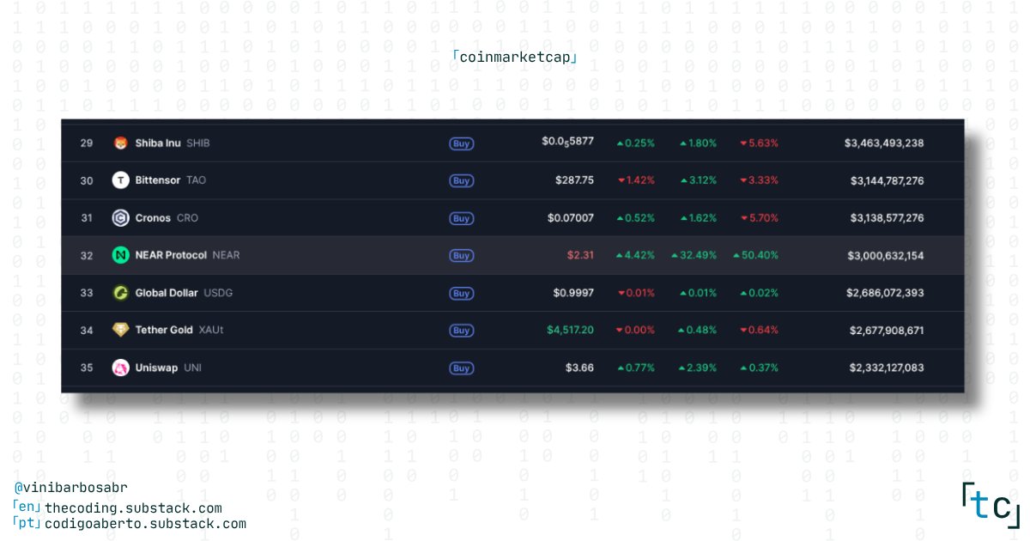Screen dimensions: 1030x541
Task: Click rank number 30
Action: coord(87,180)
